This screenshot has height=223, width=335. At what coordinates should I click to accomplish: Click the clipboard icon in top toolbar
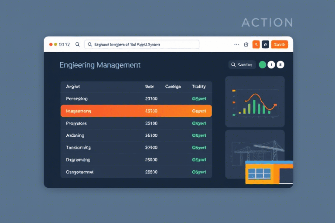tap(246, 44)
